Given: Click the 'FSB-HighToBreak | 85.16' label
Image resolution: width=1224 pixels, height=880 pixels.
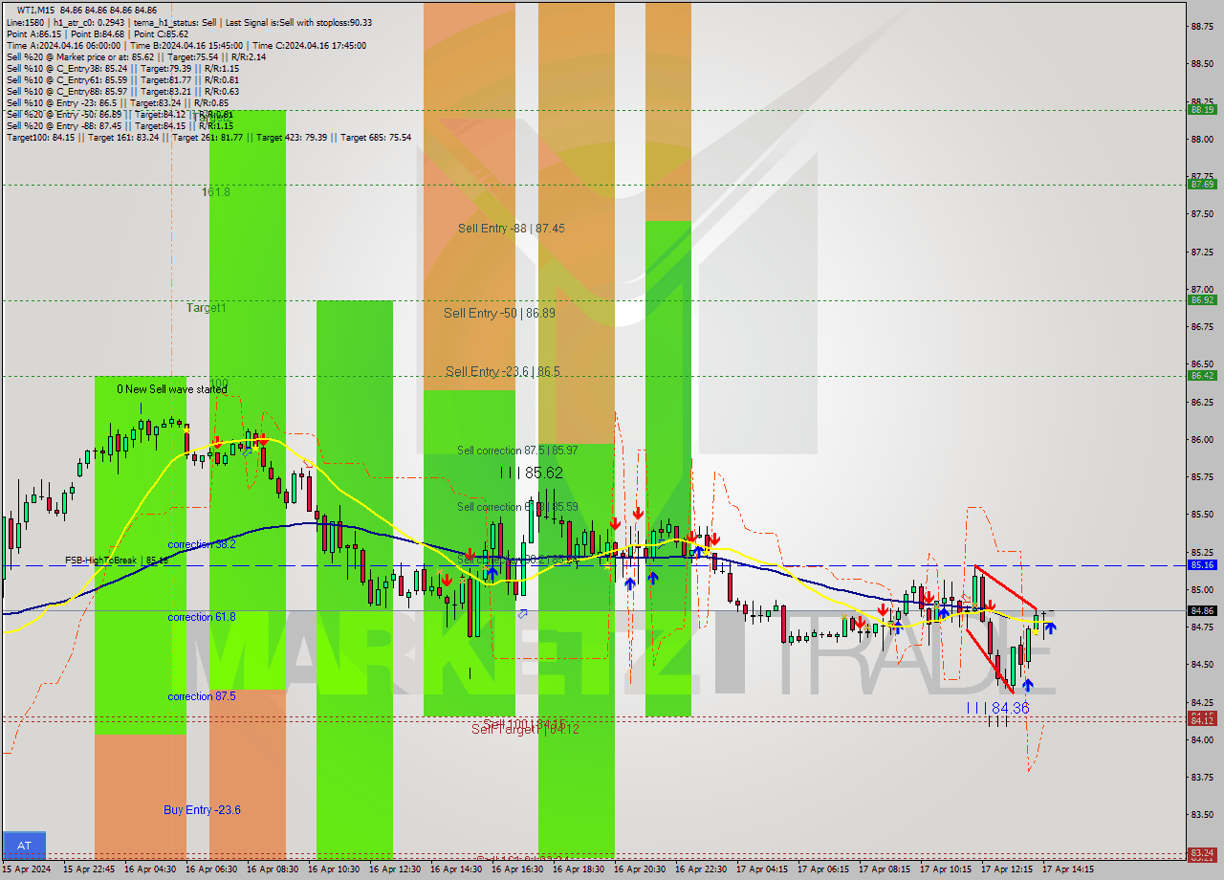Looking at the screenshot, I should pyautogui.click(x=117, y=560).
